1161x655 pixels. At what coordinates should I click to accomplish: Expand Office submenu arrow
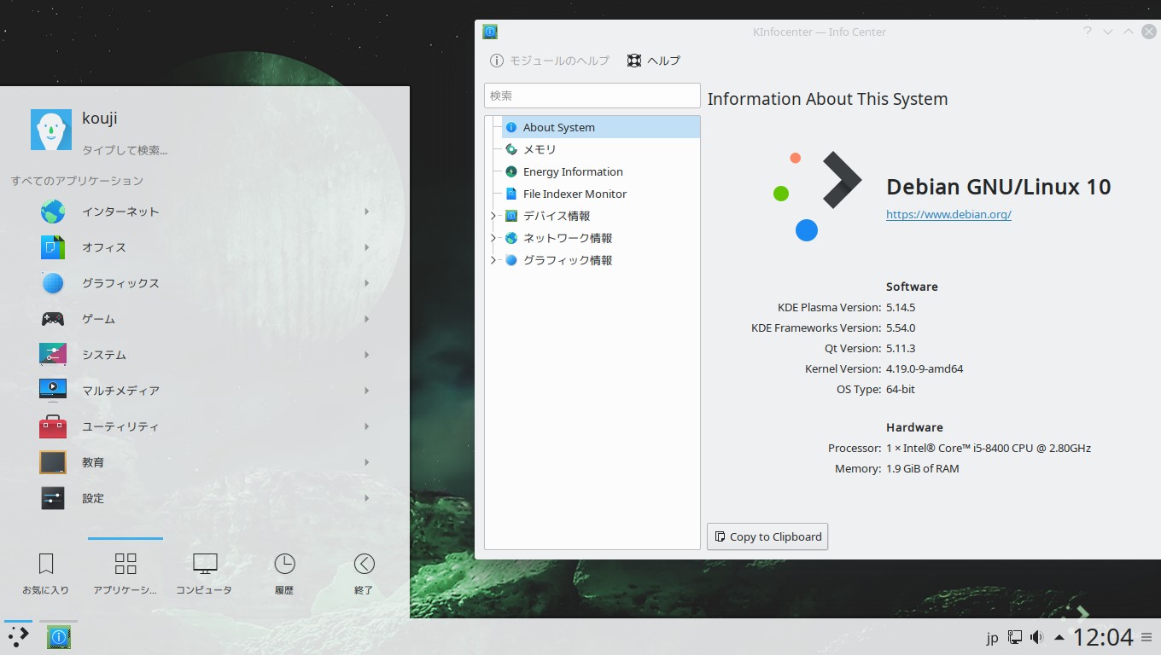pos(366,247)
